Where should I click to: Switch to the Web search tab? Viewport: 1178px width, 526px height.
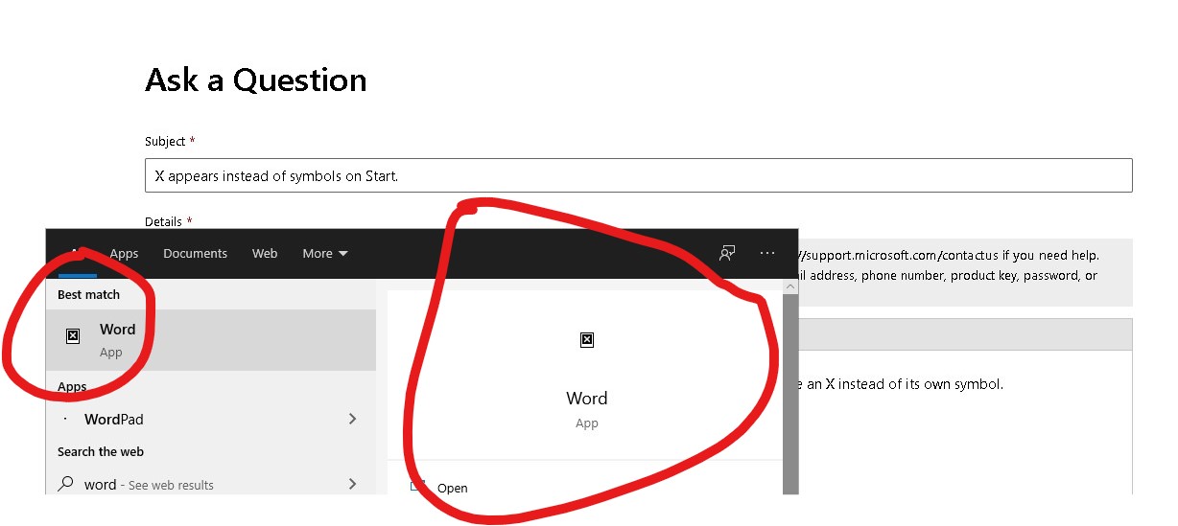pos(265,254)
